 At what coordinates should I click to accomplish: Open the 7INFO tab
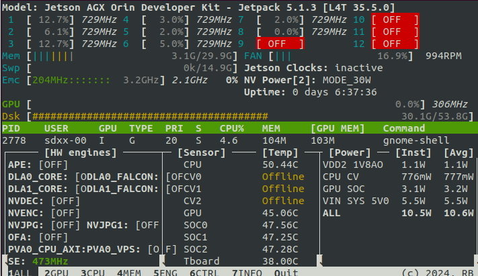(x=247, y=273)
